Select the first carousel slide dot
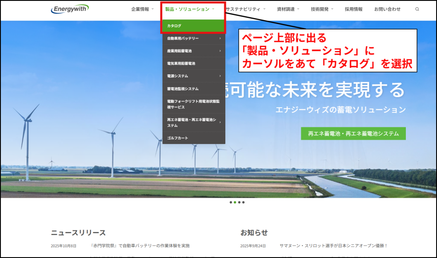437x258 pixels. point(231,202)
